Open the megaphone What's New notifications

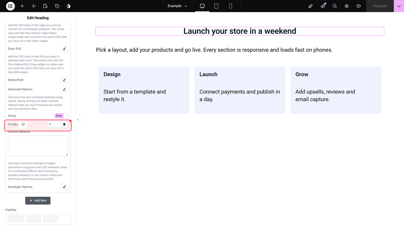323,6
